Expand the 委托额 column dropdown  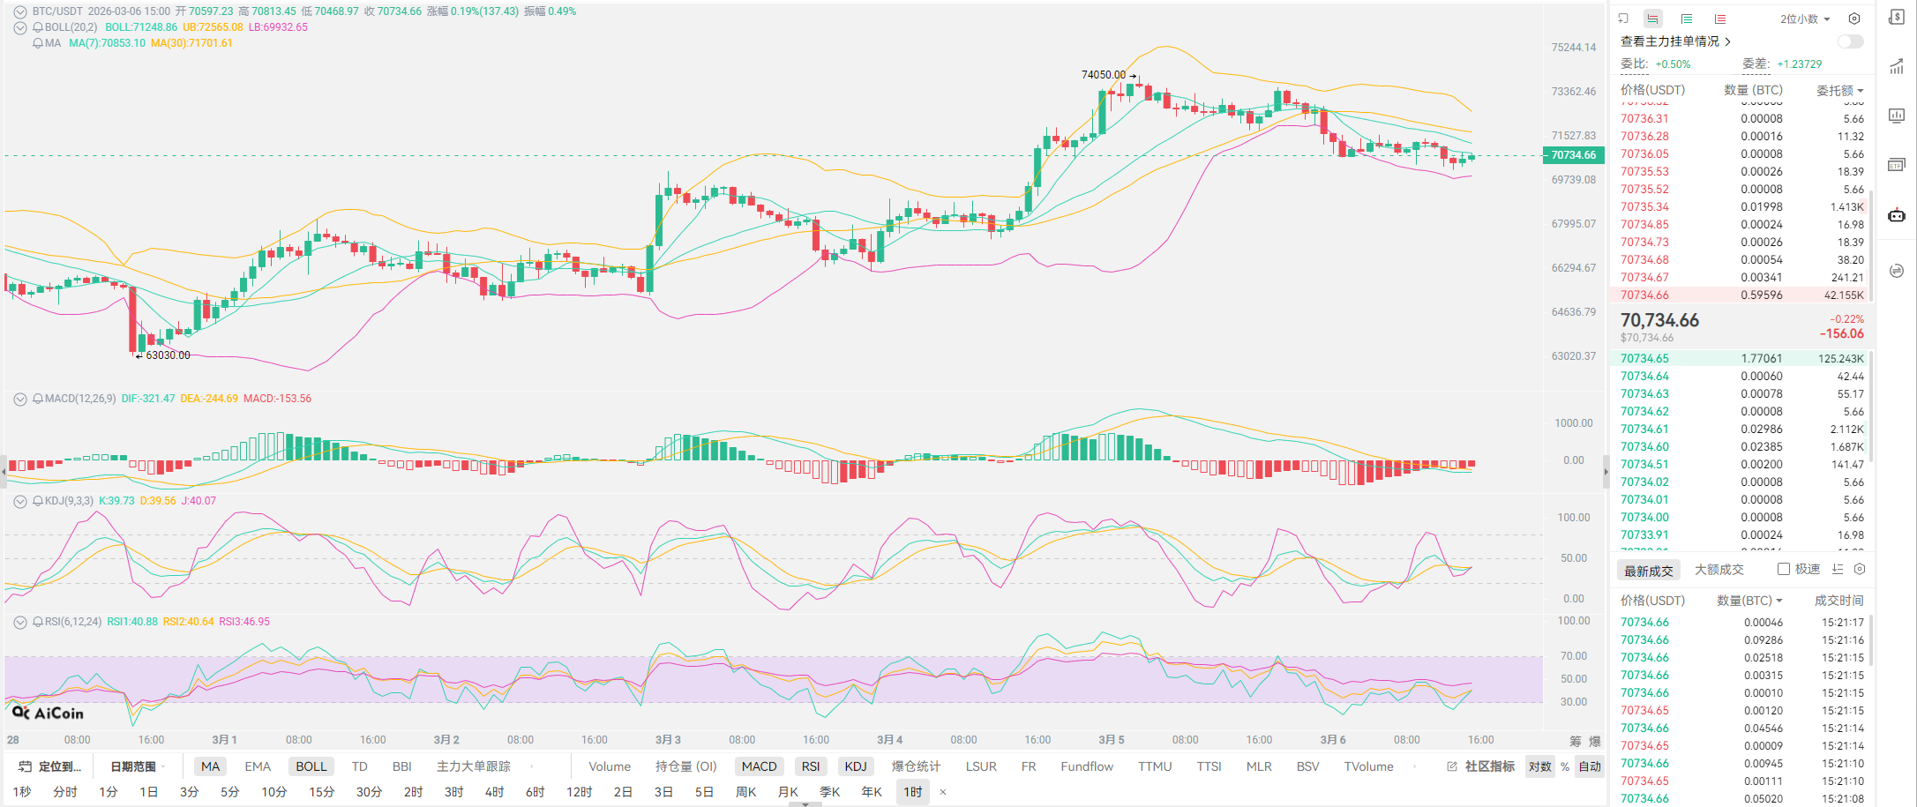(1840, 90)
